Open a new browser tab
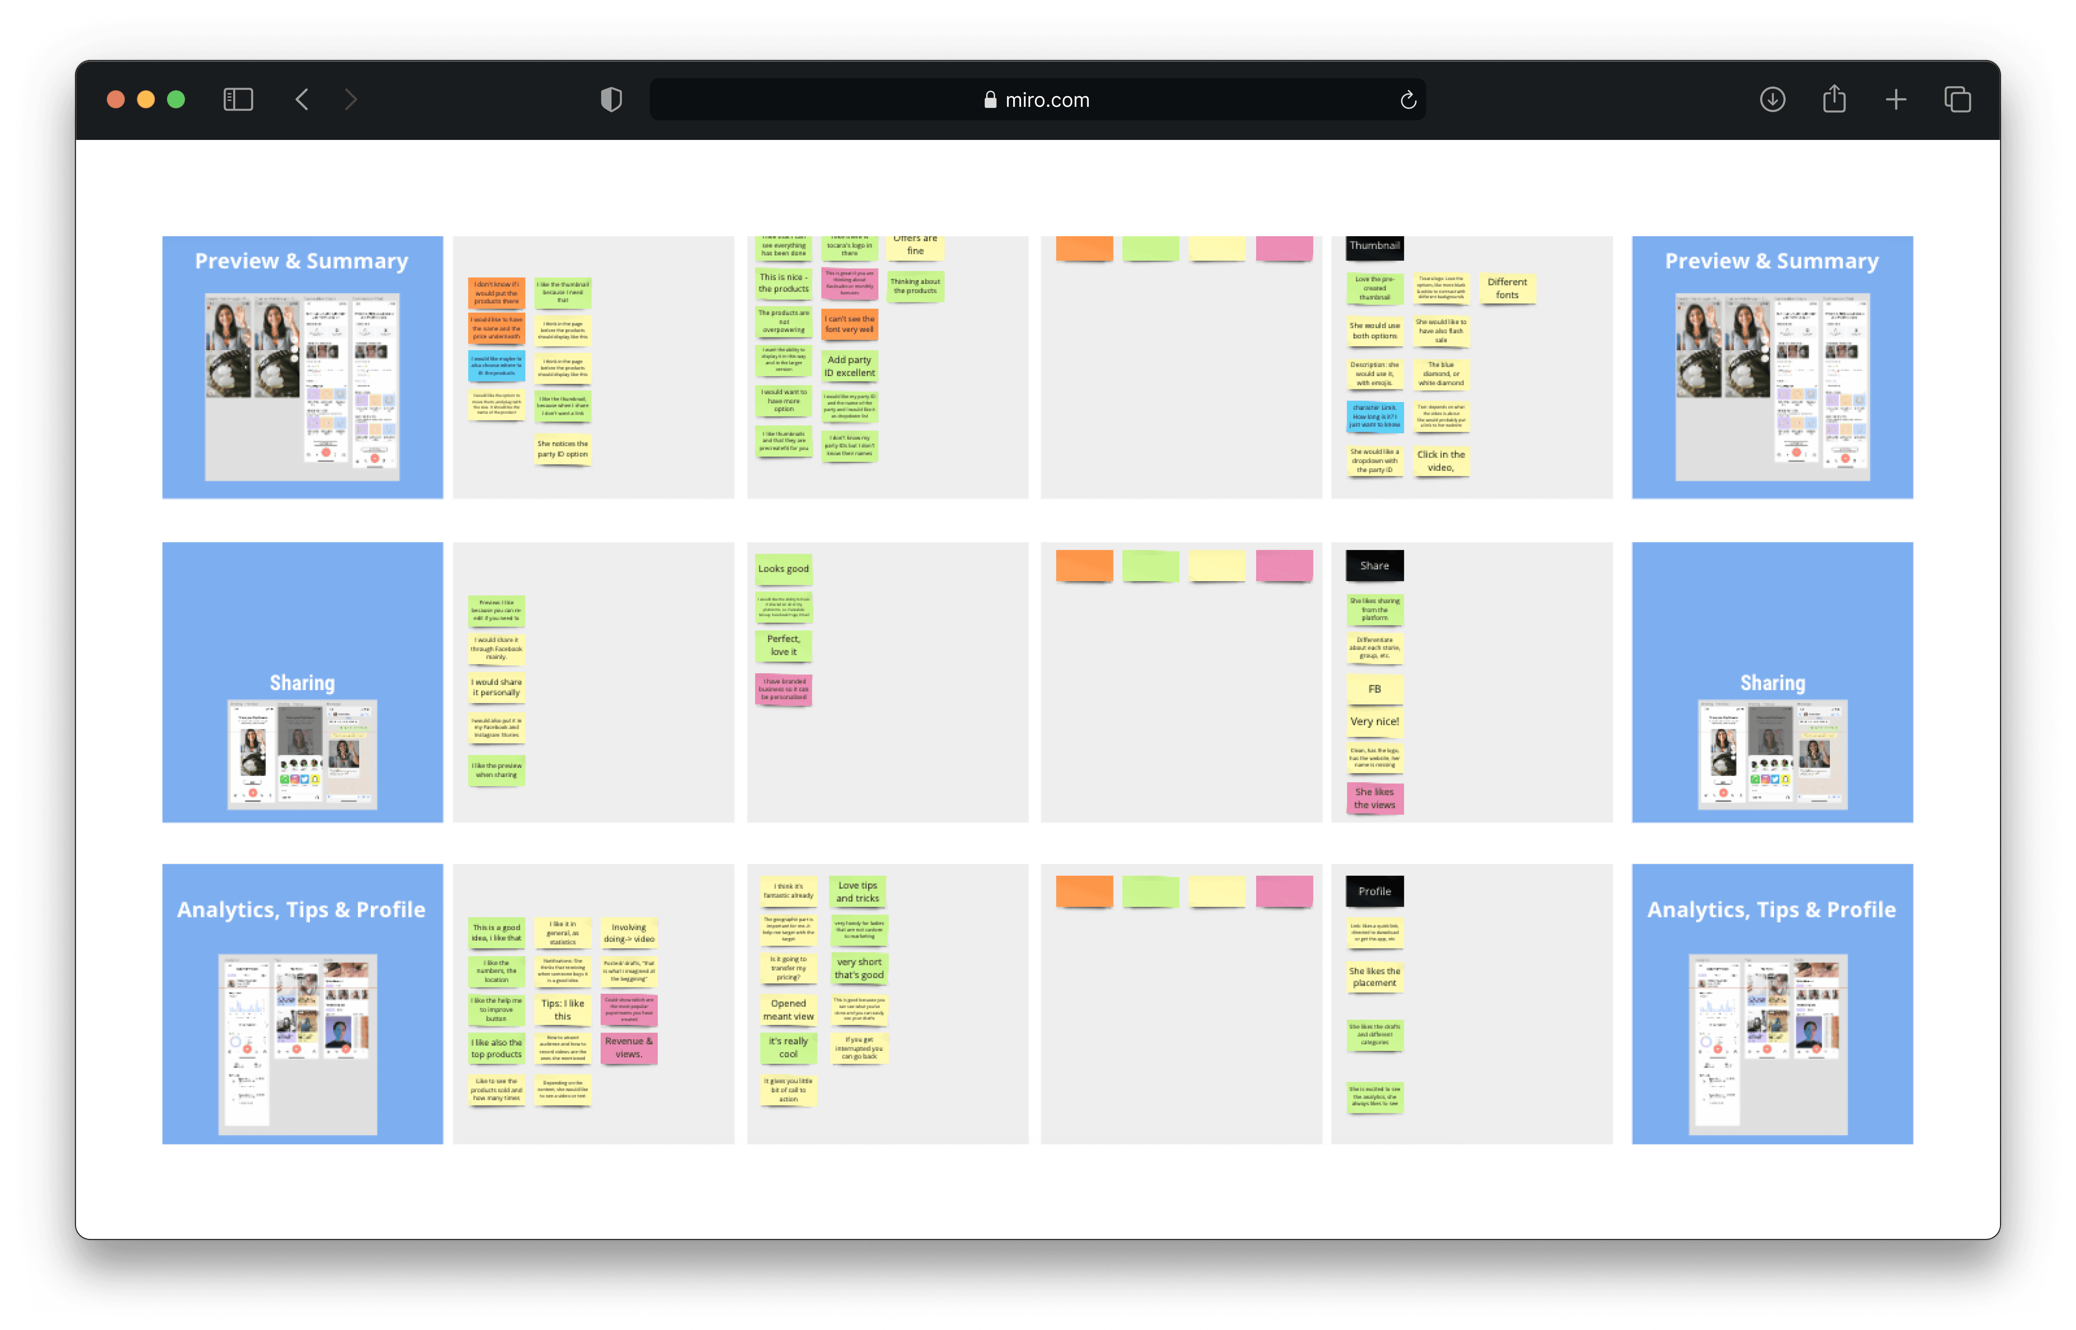The width and height of the screenshot is (2076, 1330). pyautogui.click(x=1895, y=99)
